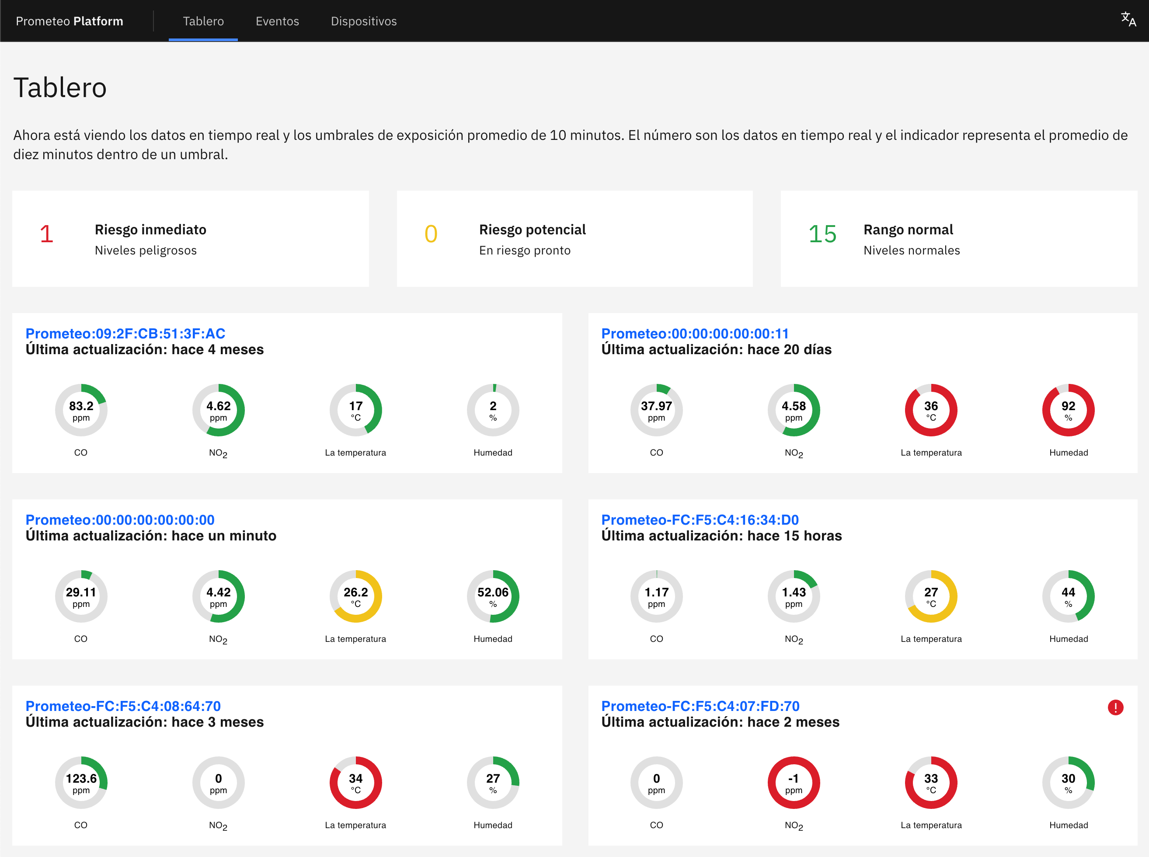
Task: Click the 17 °C temperature gauge
Action: (x=356, y=410)
